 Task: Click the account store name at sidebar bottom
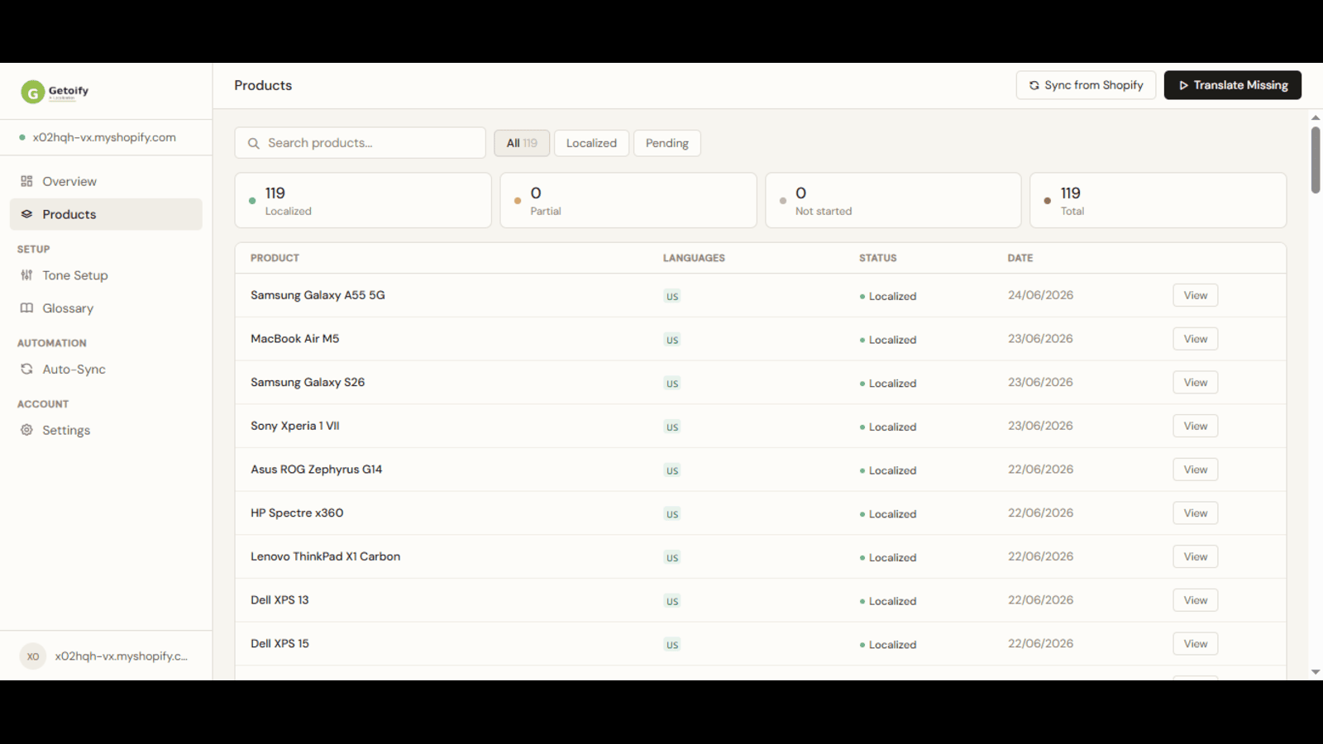[122, 656]
